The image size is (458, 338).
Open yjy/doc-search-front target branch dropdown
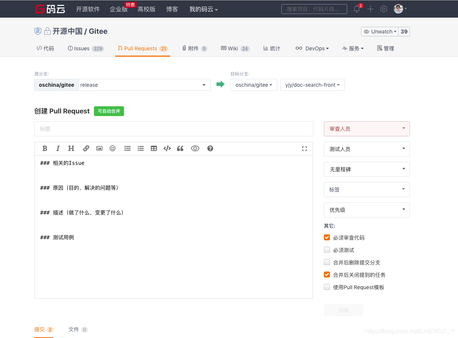pyautogui.click(x=313, y=85)
